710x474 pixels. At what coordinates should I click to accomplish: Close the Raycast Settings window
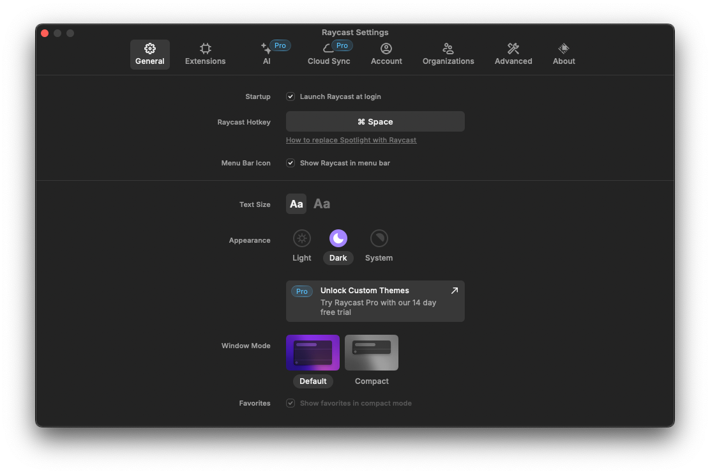(45, 33)
